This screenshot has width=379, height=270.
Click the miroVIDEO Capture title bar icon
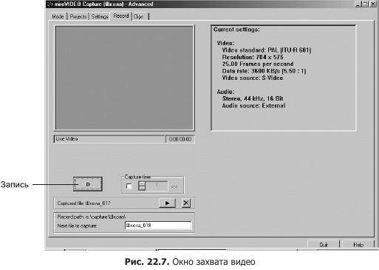(50, 4)
